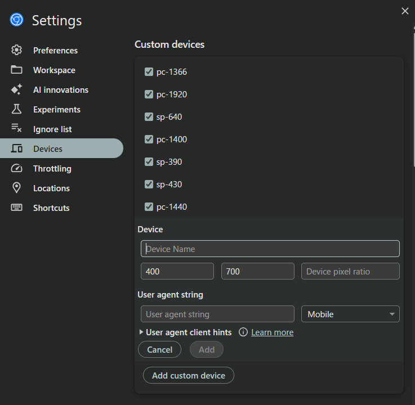Screen dimensions: 415x405
Task: Click Add custom device button
Action: 189,375
